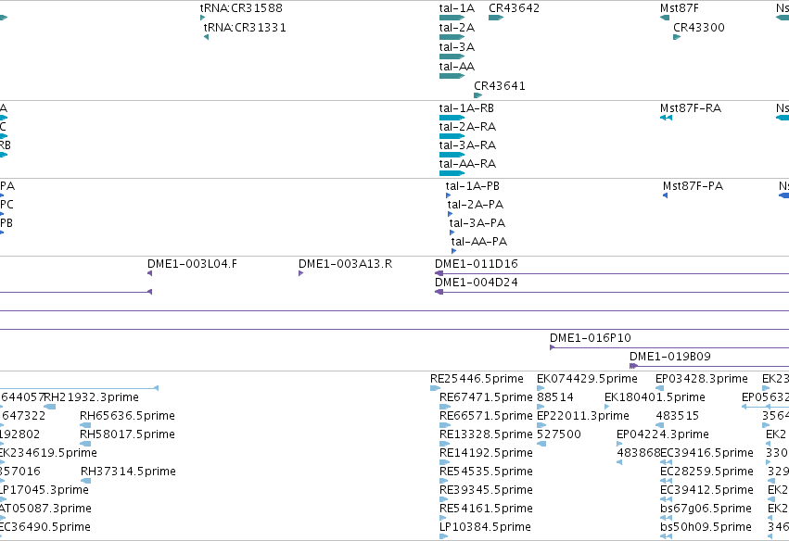Select the RE66571.5prime EST glyph
Screen dimensions: 789x541
click(444, 425)
